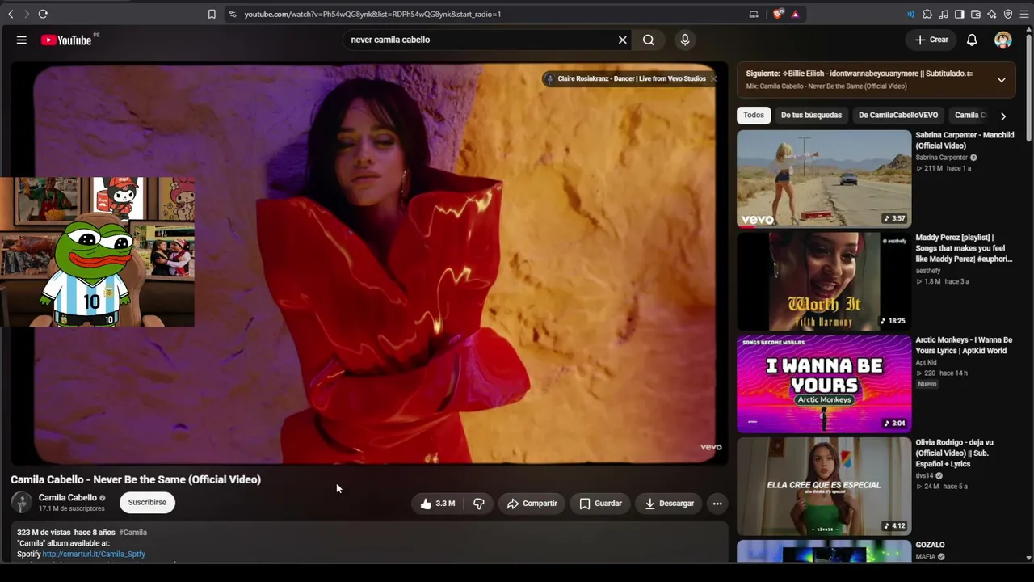Screen dimensions: 1034x582
Task: Click the blue audio playing indicator icon
Action: pos(911,14)
